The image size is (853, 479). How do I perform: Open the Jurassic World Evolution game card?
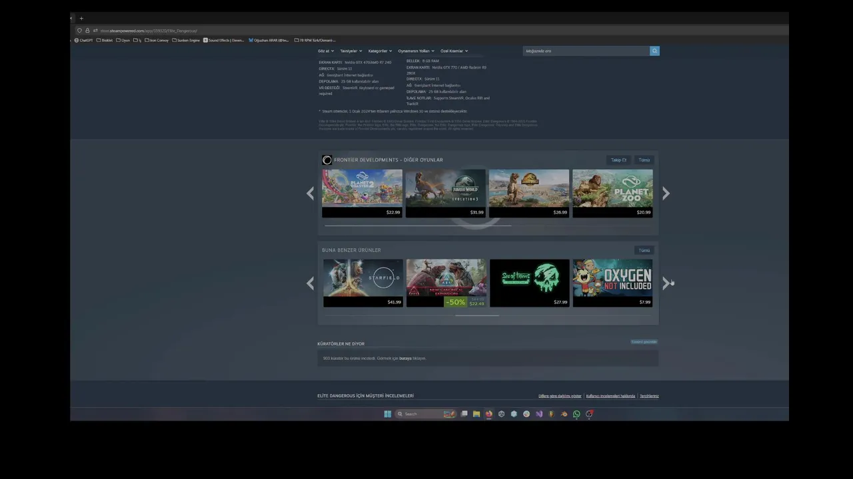[x=445, y=193]
